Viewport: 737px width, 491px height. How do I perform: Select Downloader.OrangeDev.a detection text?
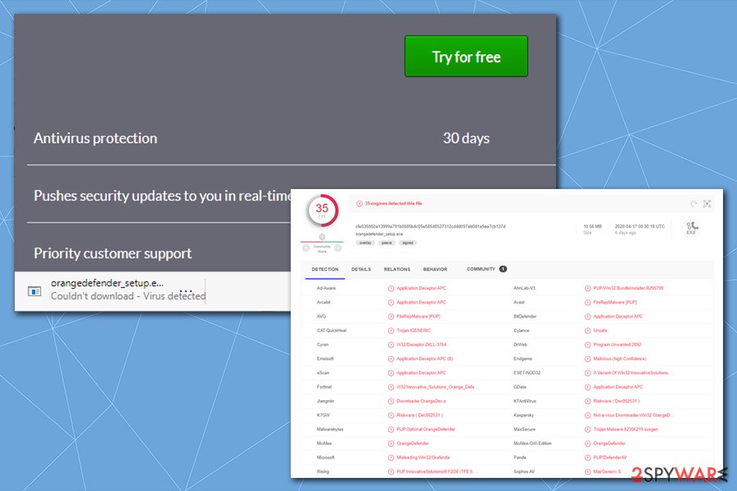pyautogui.click(x=421, y=401)
